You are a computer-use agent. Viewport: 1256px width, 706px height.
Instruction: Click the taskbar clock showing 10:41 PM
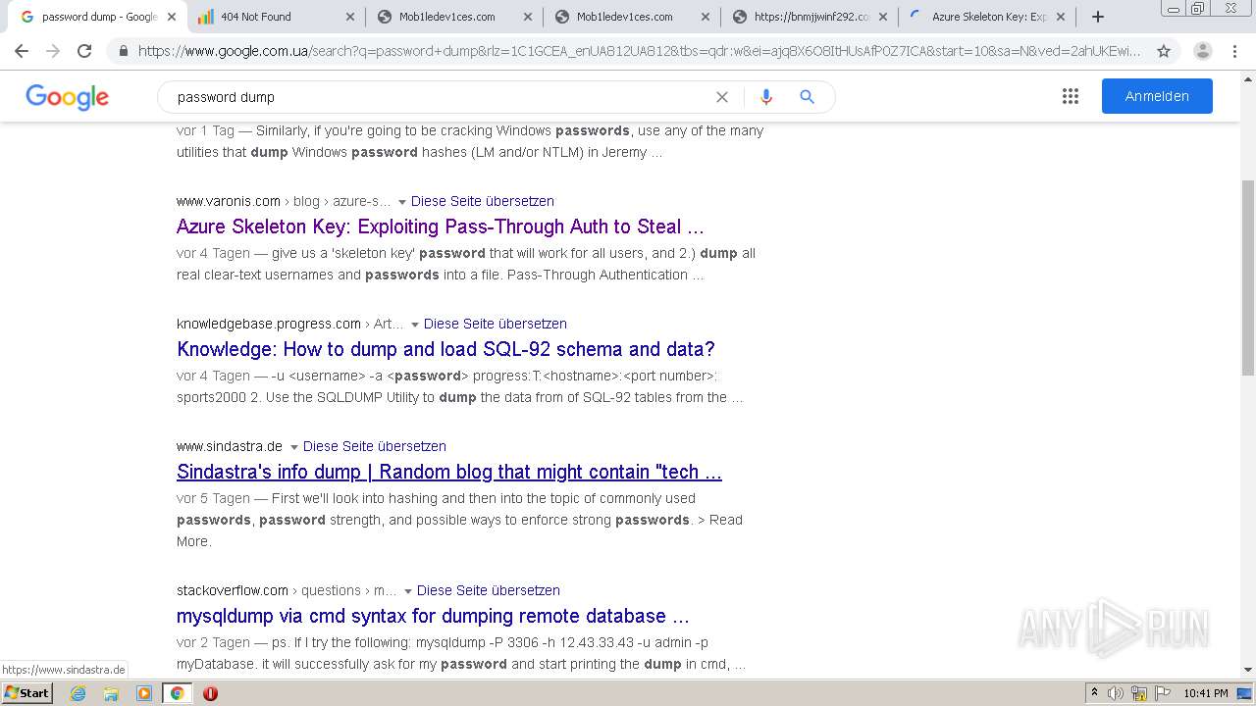coord(1206,693)
